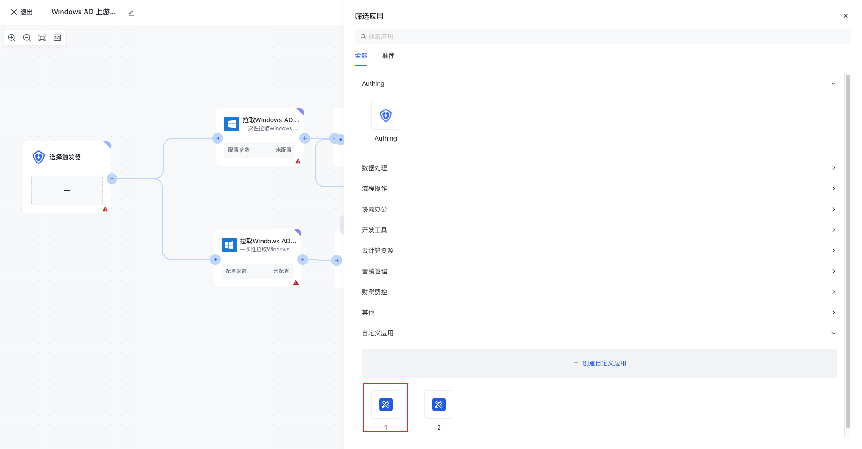Click plus box to add a trigger
This screenshot has width=862, height=449.
[67, 190]
